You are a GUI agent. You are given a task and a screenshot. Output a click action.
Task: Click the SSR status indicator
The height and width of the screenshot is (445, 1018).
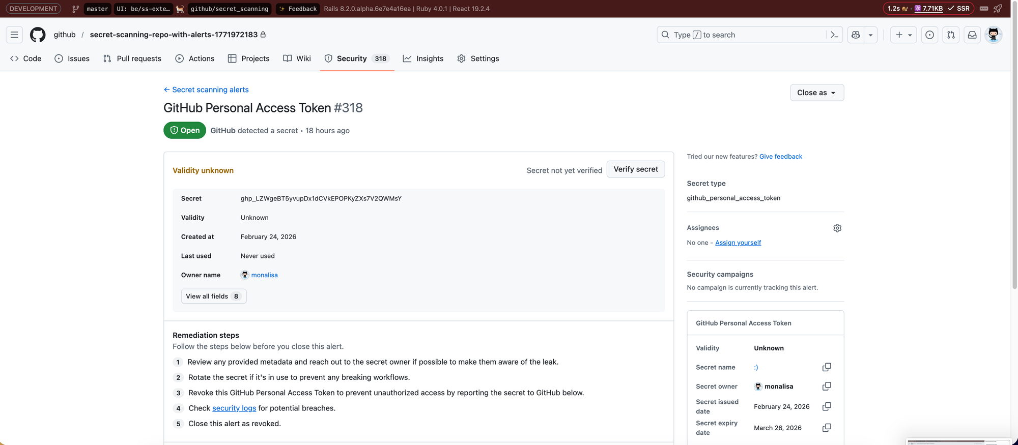point(958,9)
